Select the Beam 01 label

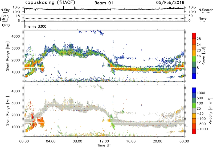104,3
